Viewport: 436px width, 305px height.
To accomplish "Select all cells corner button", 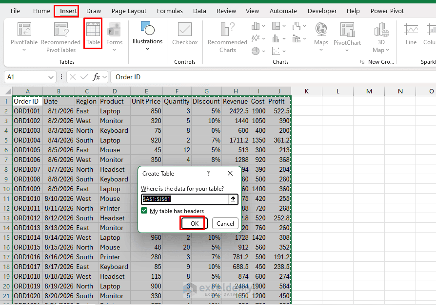I will 6,91.
